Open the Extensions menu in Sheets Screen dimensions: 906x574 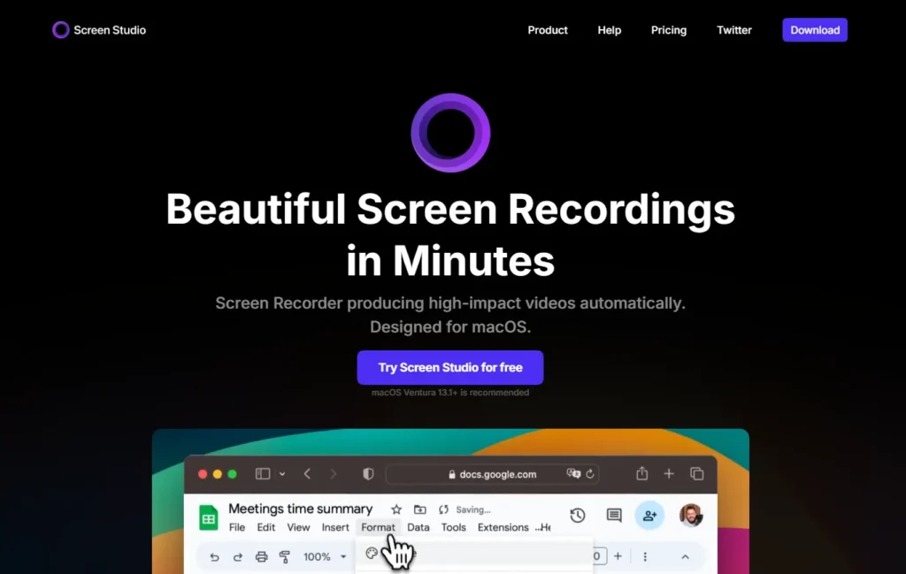pos(503,527)
